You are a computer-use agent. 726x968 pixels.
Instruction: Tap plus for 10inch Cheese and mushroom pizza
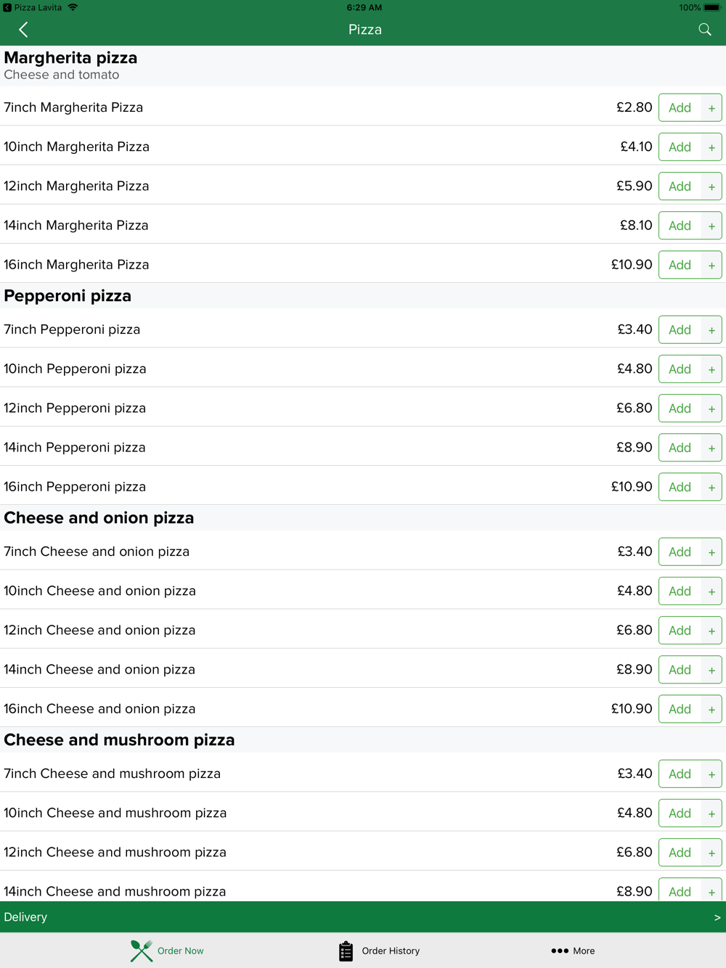click(x=711, y=814)
